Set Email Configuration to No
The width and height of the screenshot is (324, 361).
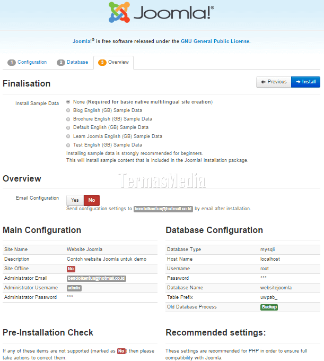pyautogui.click(x=92, y=200)
